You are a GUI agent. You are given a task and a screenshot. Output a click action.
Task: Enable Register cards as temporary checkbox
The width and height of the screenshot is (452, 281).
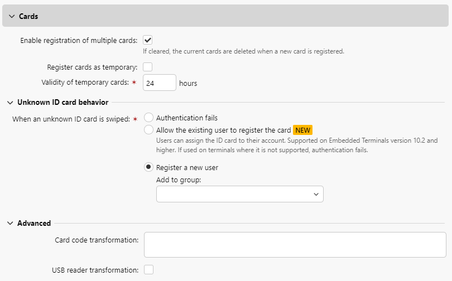148,67
